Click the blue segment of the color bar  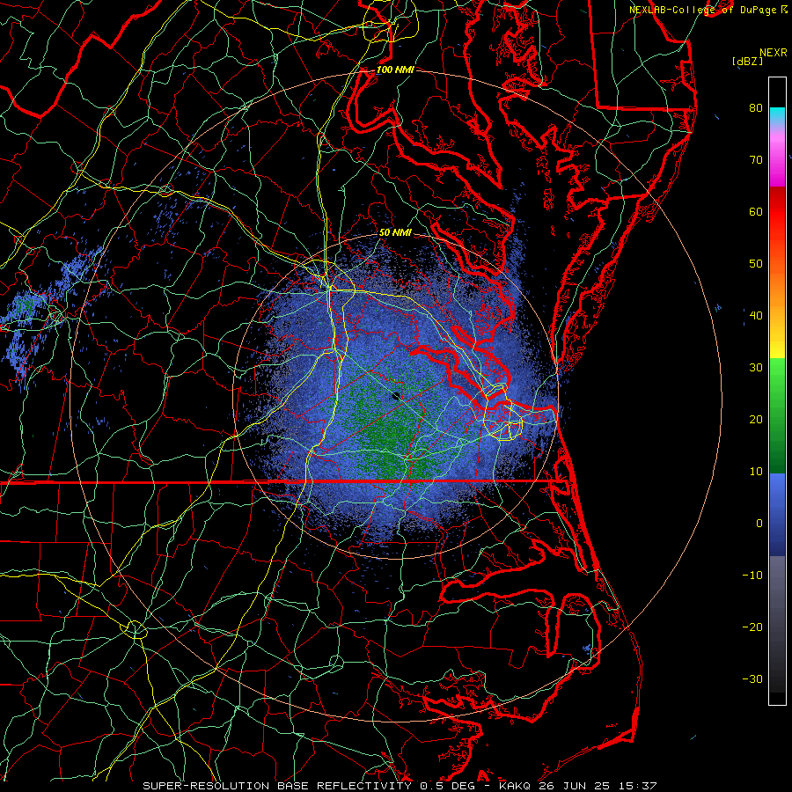coord(777,513)
